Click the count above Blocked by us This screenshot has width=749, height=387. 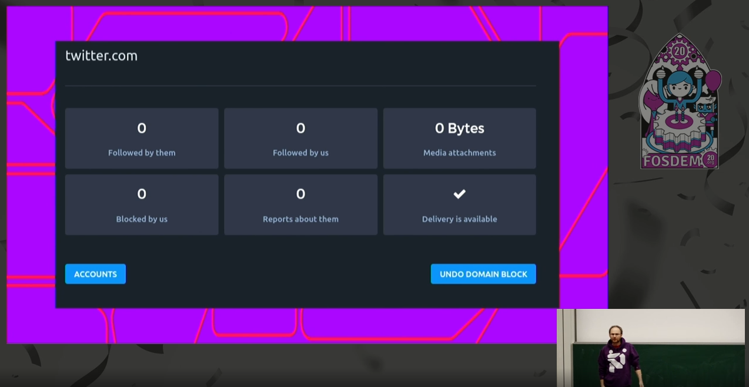[x=142, y=194]
